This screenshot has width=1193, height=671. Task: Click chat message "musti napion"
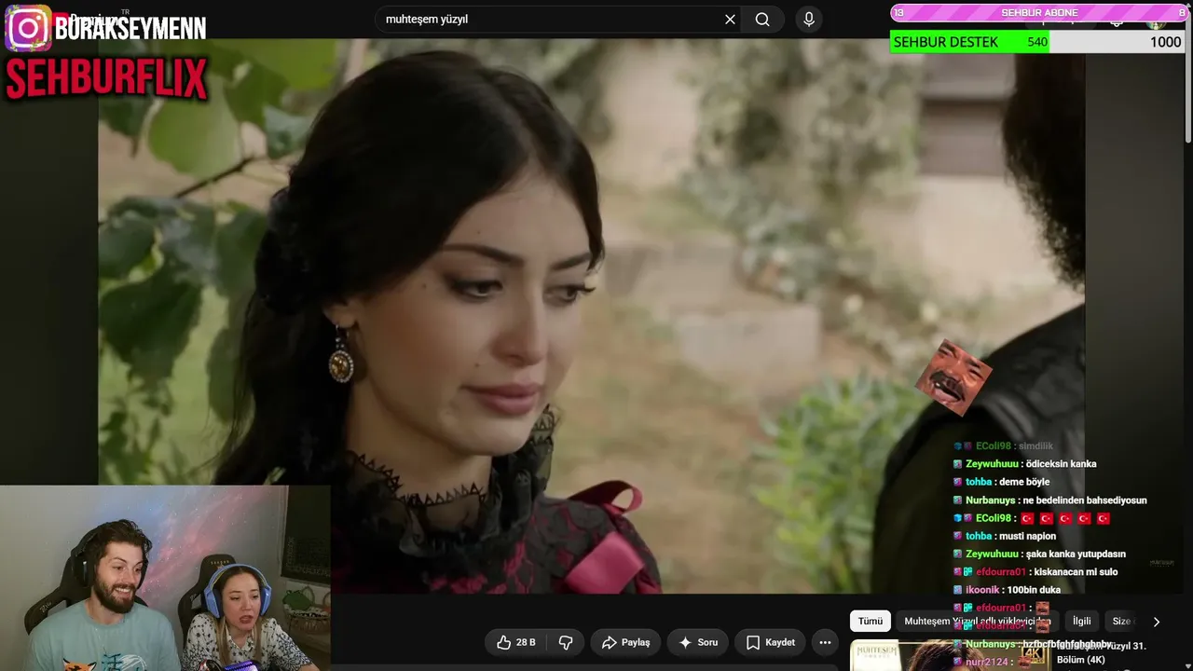1027,536
